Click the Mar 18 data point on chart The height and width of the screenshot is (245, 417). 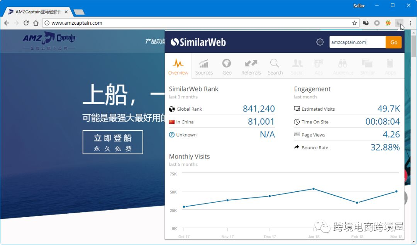point(397,191)
